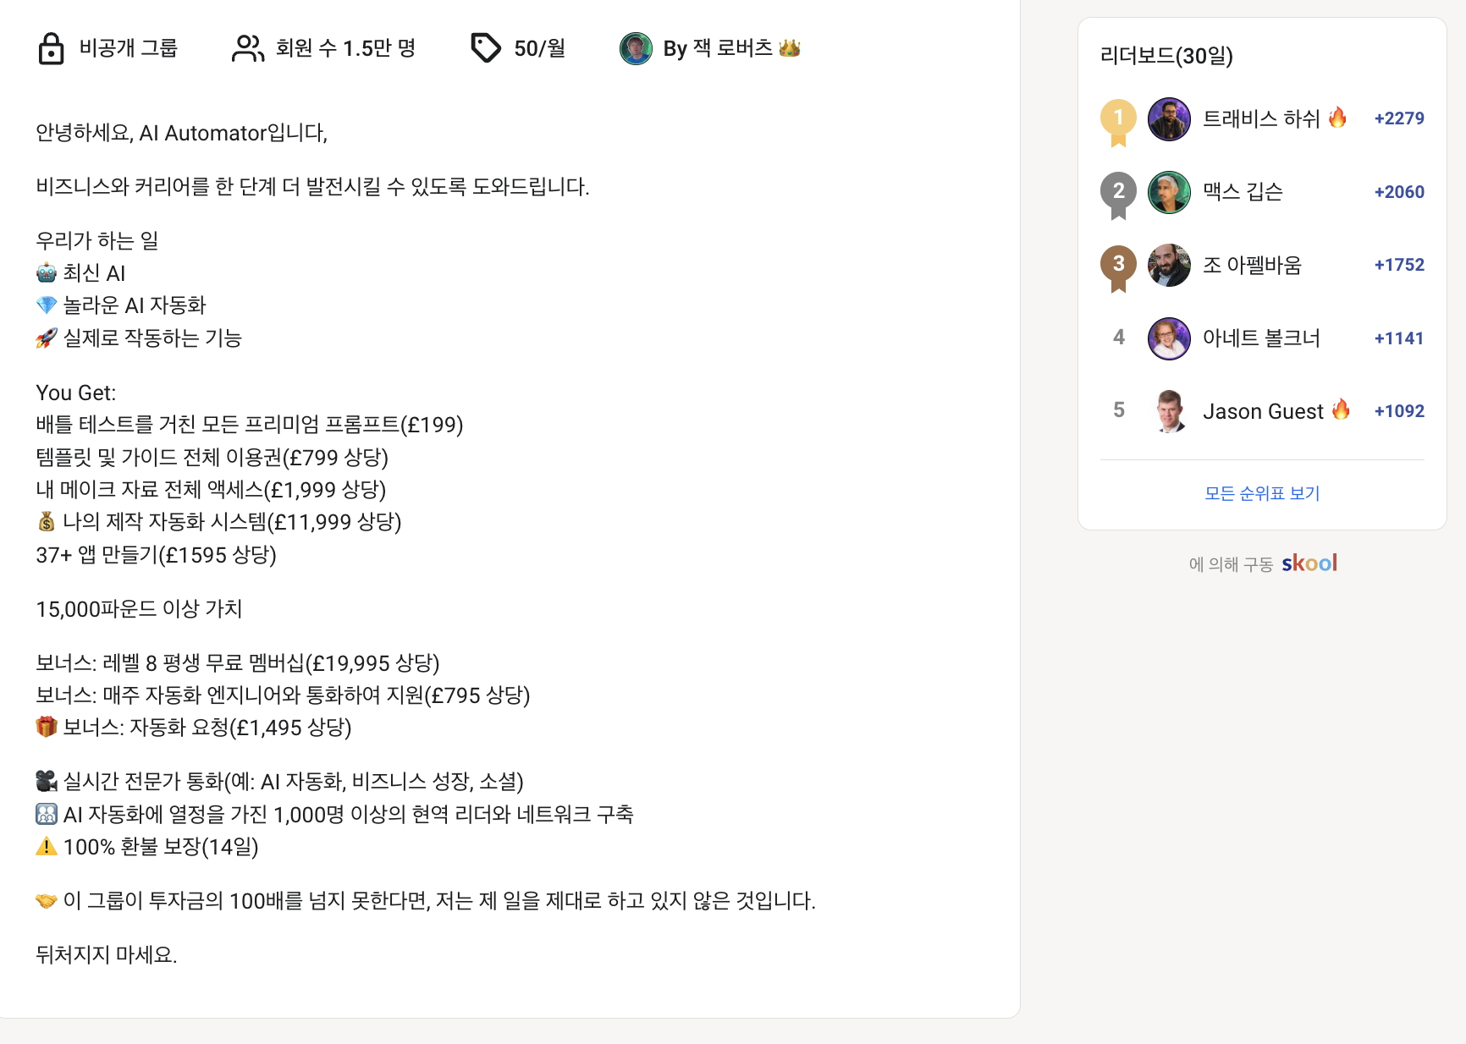Click the fire icon next to Jason Guest
Image resolution: width=1466 pixels, height=1044 pixels.
point(1341,410)
